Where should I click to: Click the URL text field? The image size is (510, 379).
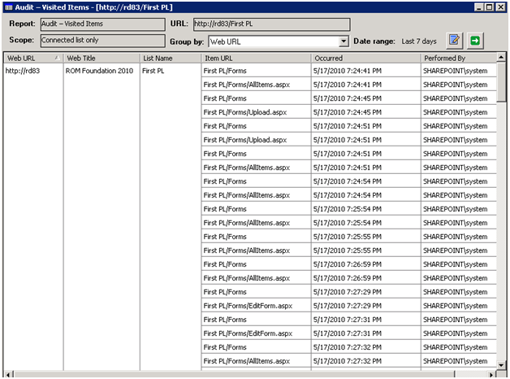[270, 24]
